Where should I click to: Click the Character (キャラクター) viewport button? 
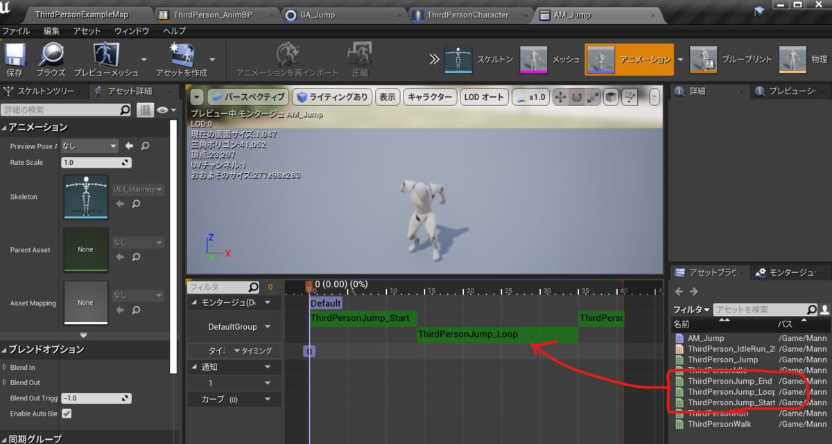pos(430,98)
